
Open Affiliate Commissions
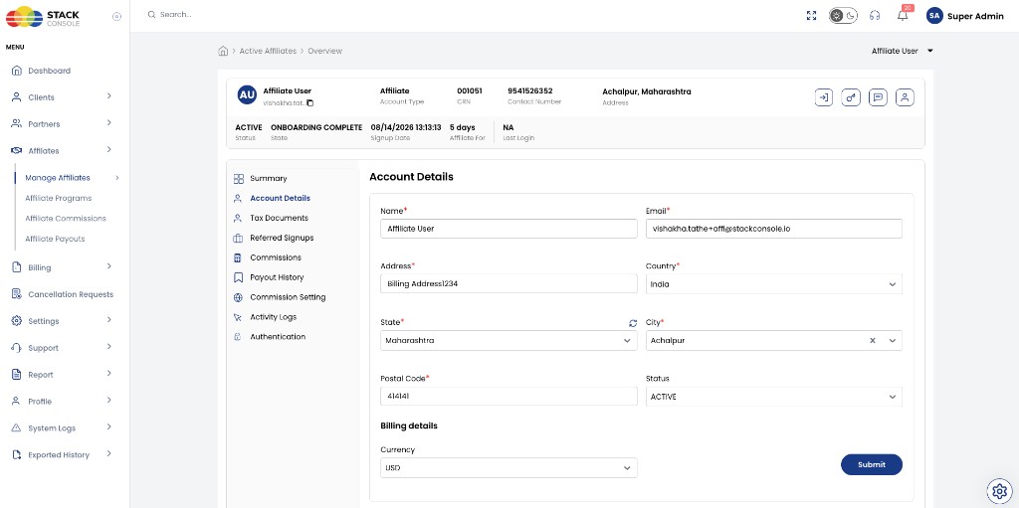[x=66, y=219]
